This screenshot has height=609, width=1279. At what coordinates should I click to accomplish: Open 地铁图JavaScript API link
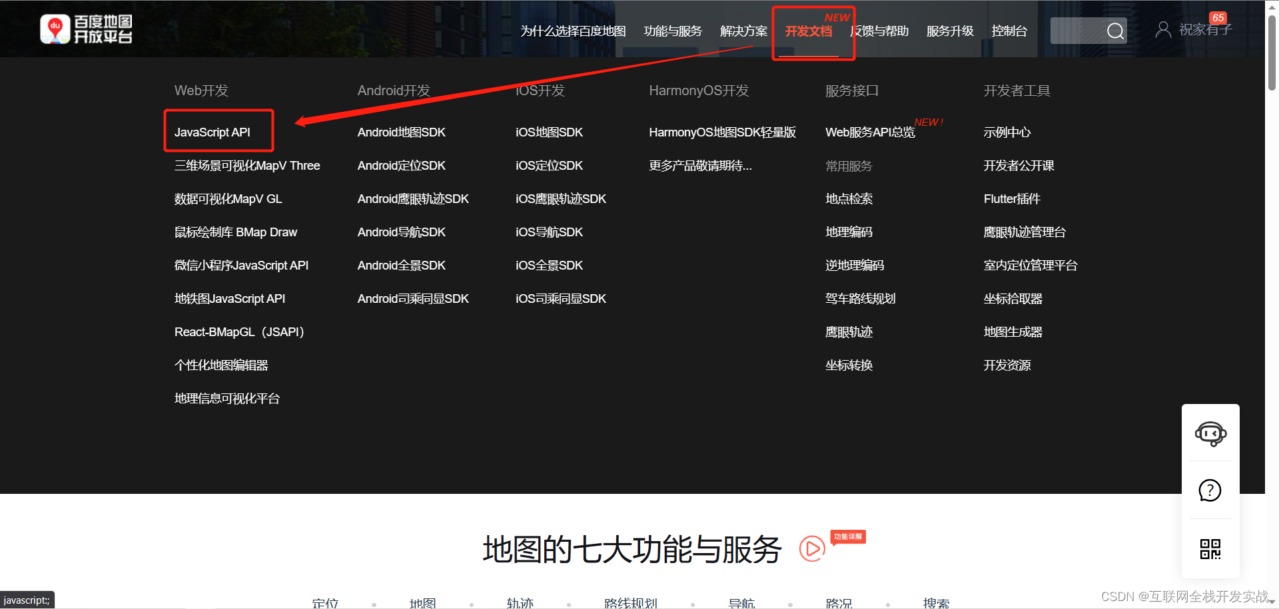(230, 299)
